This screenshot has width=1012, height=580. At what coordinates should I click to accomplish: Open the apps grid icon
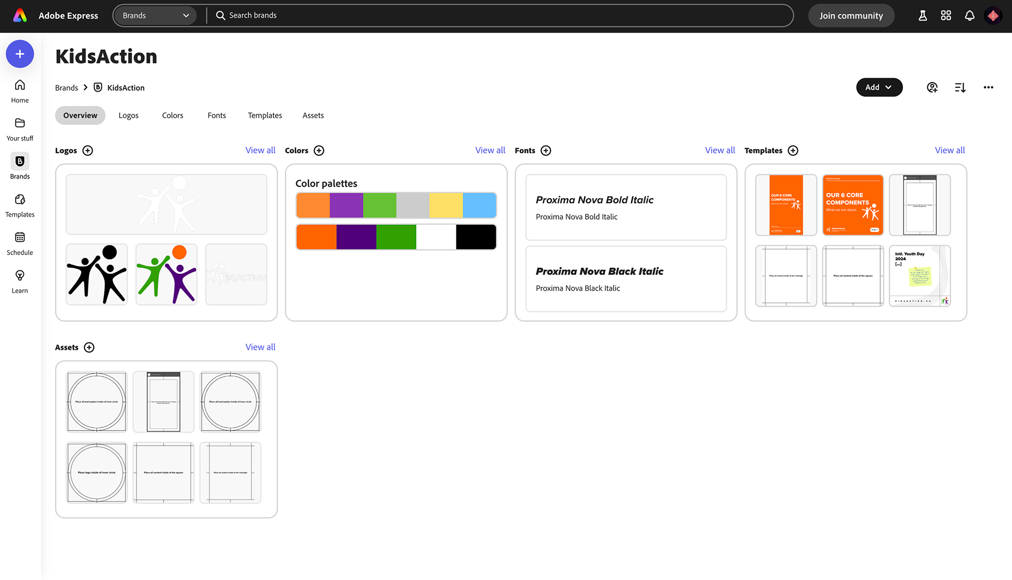click(946, 16)
